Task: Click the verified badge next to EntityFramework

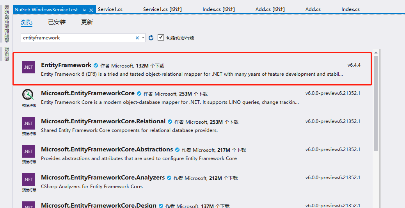Action: click(x=96, y=66)
